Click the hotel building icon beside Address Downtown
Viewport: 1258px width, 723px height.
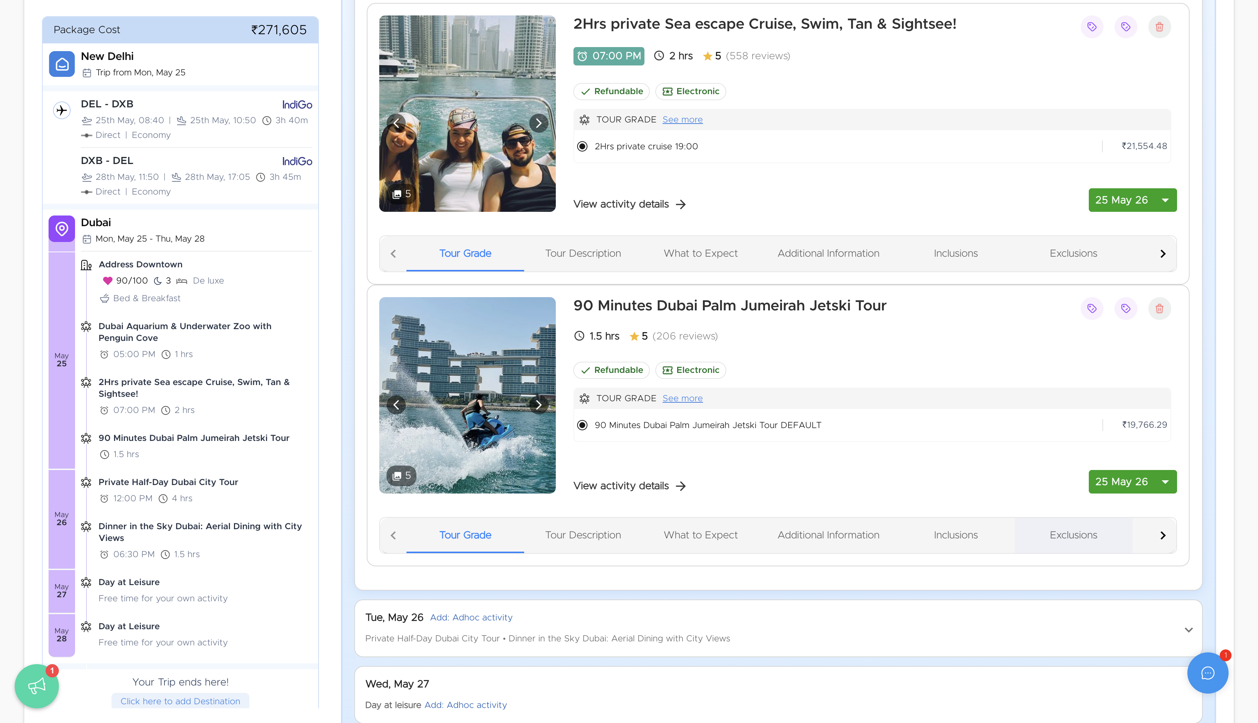pyautogui.click(x=86, y=265)
